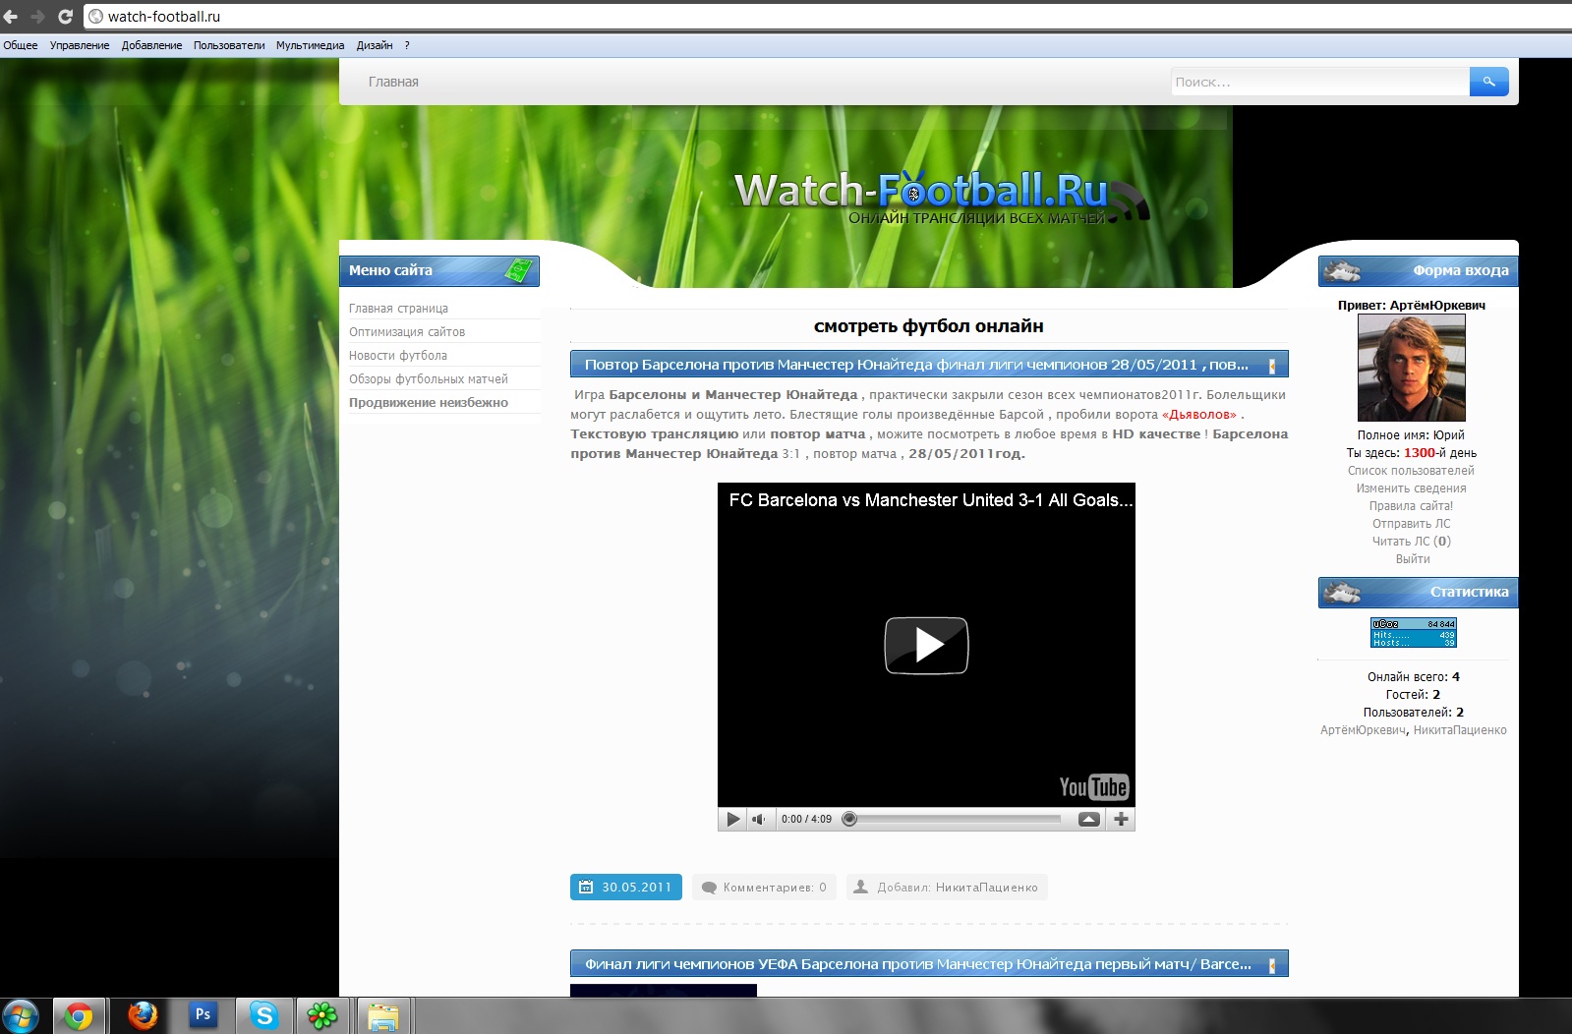Screen dimensions: 1572x1034
Task: Click Отправить ЛС link
Action: (1411, 524)
